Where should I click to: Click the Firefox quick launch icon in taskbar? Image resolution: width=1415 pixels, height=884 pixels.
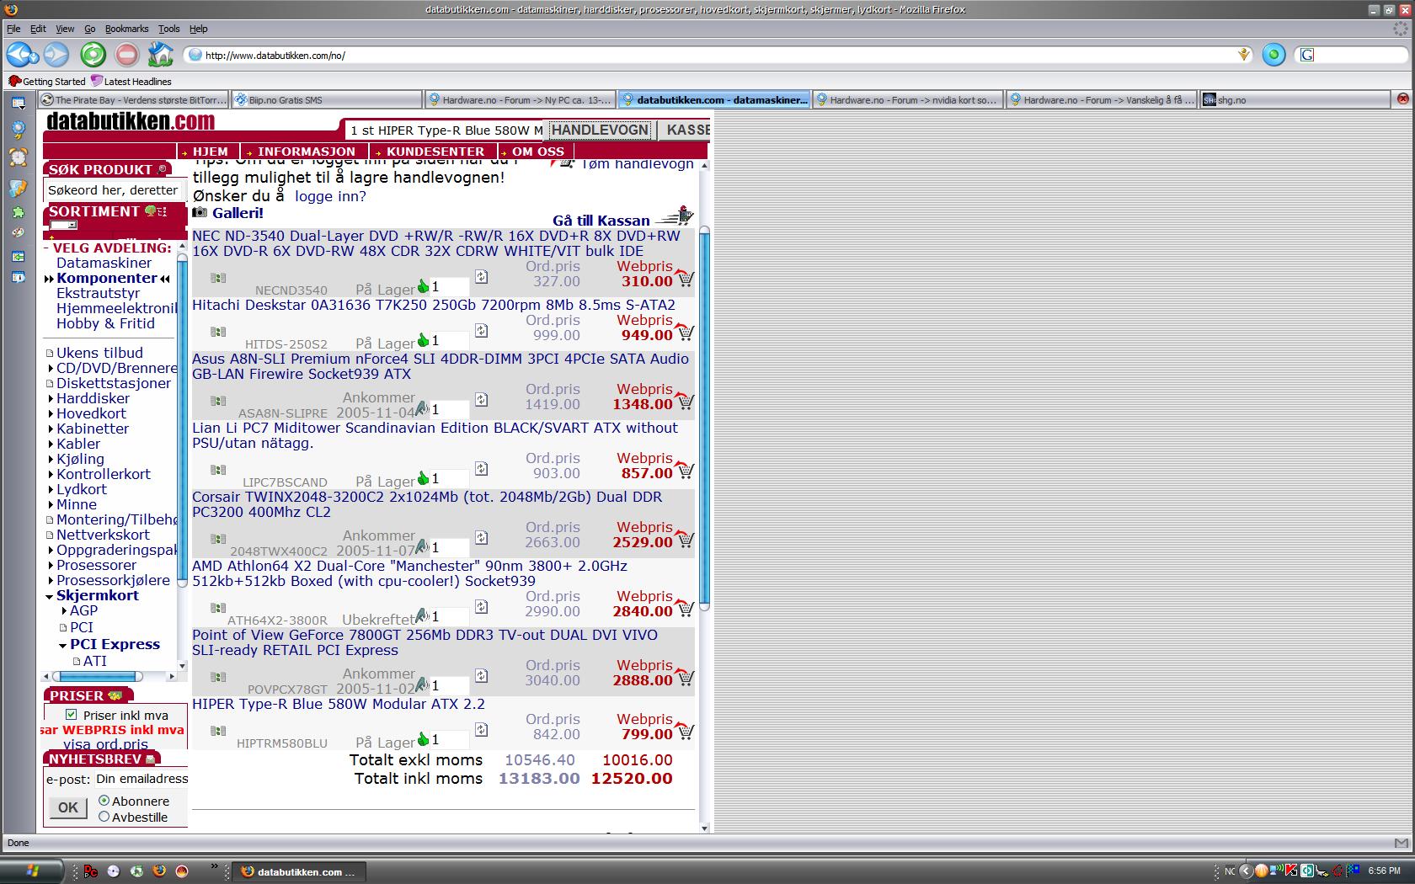click(x=159, y=871)
